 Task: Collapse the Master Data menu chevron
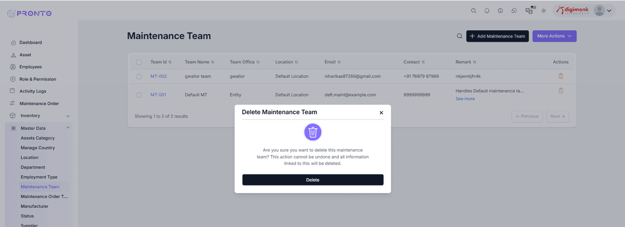pyautogui.click(x=68, y=128)
